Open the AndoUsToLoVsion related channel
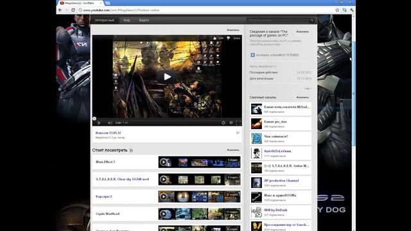Screen dimensions: 411x231 pyautogui.click(x=277, y=151)
